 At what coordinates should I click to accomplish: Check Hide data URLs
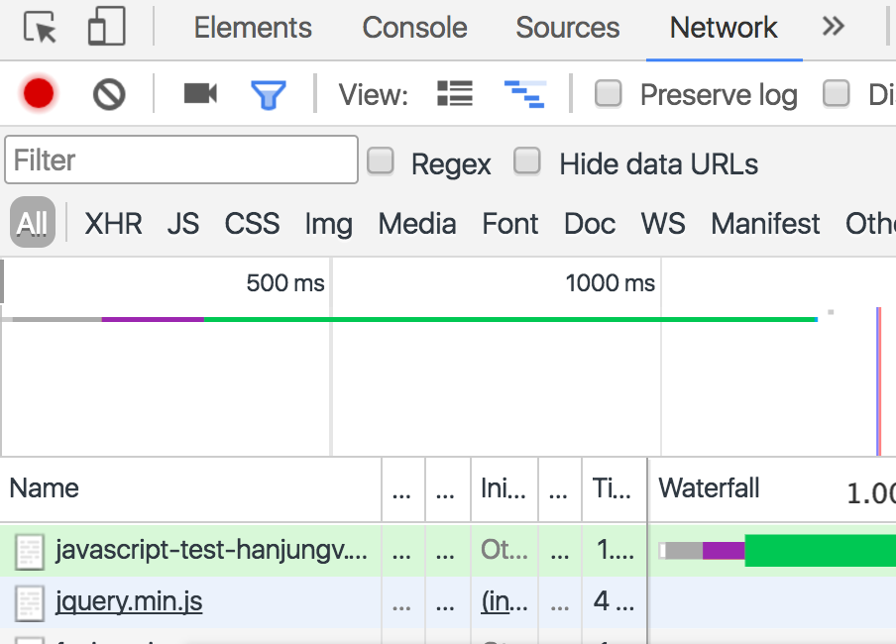pyautogui.click(x=527, y=161)
